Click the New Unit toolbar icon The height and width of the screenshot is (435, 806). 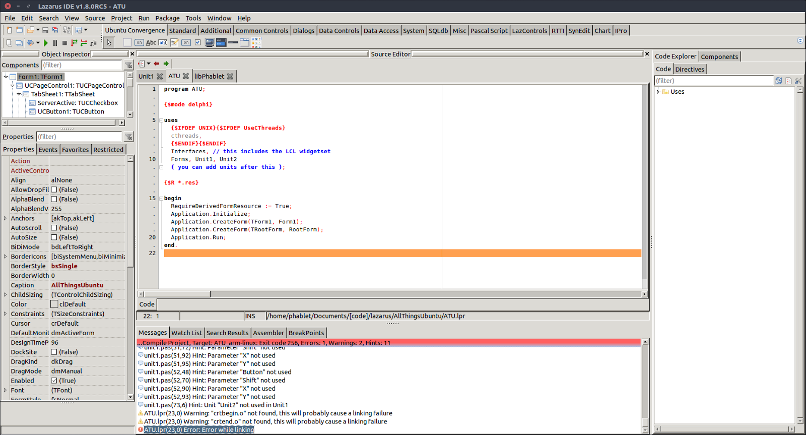pyautogui.click(x=9, y=30)
